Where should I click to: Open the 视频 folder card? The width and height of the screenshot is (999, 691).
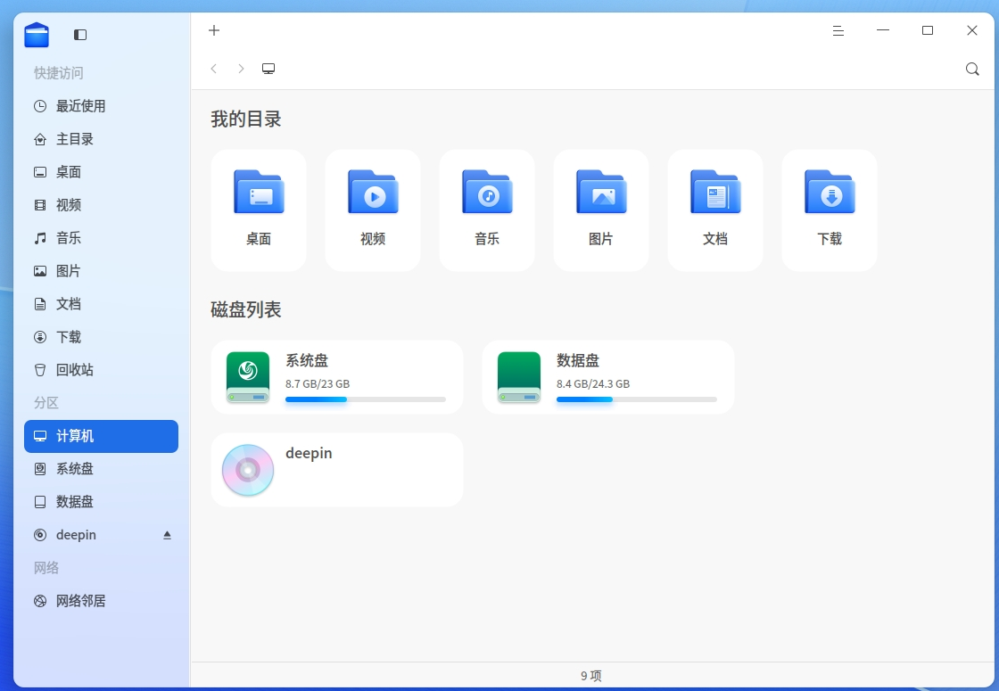point(373,210)
